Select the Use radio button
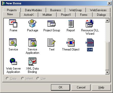 click(38, 78)
